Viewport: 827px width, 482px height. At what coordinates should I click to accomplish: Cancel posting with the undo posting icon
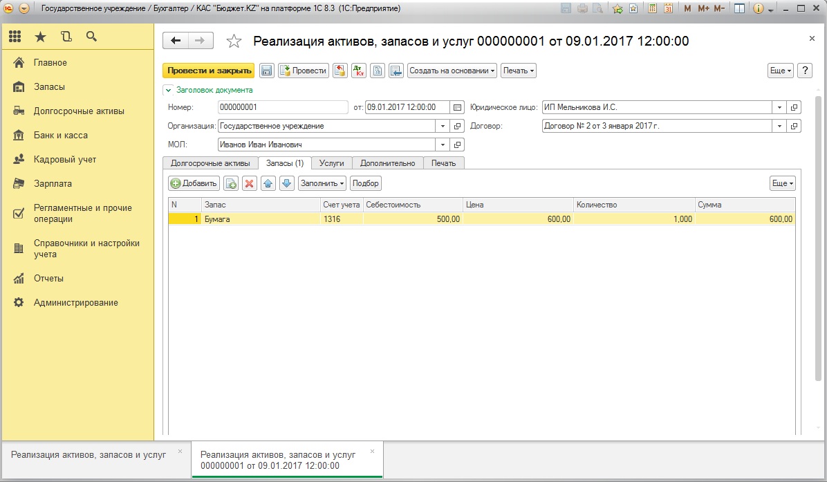click(x=340, y=71)
